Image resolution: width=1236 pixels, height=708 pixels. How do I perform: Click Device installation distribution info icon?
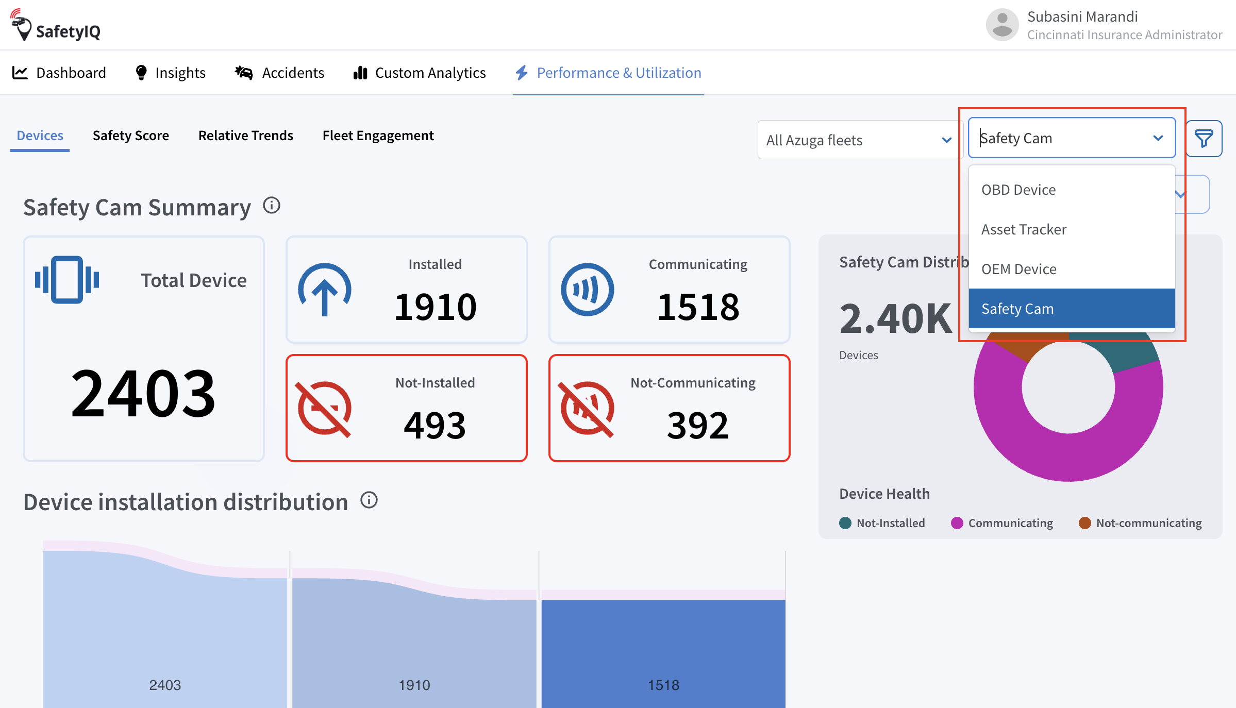369,500
